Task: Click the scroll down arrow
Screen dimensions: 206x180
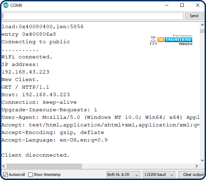Action: pyautogui.click(x=202, y=160)
